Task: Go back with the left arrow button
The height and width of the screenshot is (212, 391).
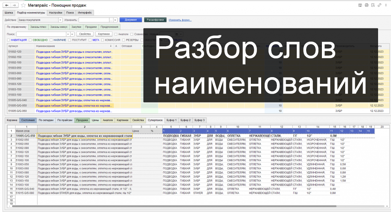Action: point(7,5)
